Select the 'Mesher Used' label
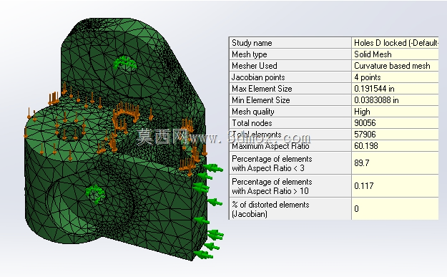Image resolution: width=447 pixels, height=277 pixels. coord(290,66)
